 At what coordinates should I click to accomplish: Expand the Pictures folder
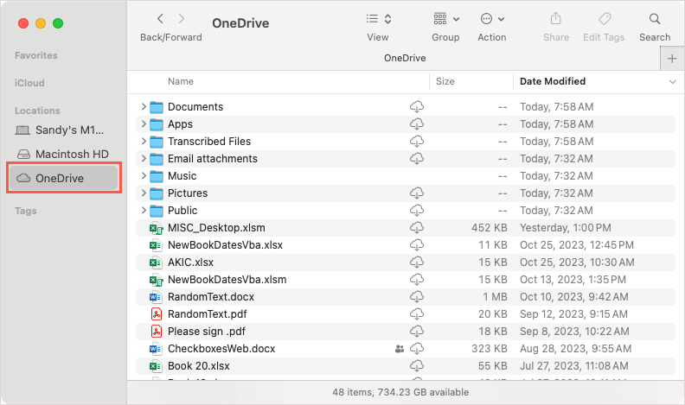(x=144, y=193)
